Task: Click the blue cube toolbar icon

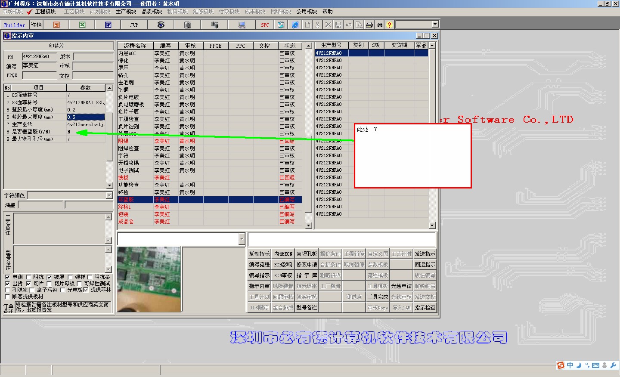Action: [281, 25]
